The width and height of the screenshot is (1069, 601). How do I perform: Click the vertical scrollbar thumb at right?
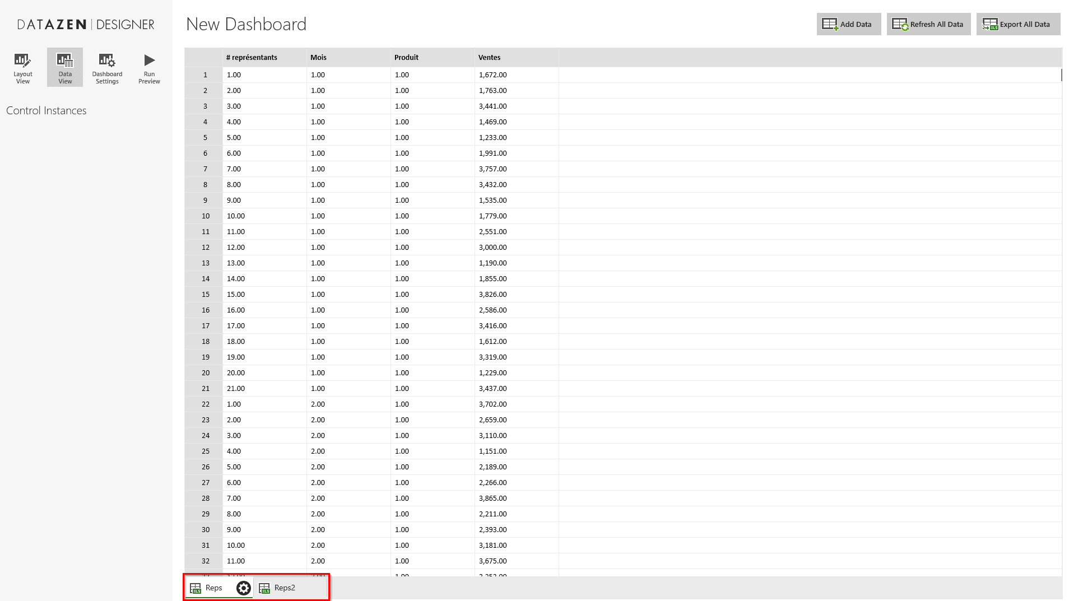tap(1061, 74)
